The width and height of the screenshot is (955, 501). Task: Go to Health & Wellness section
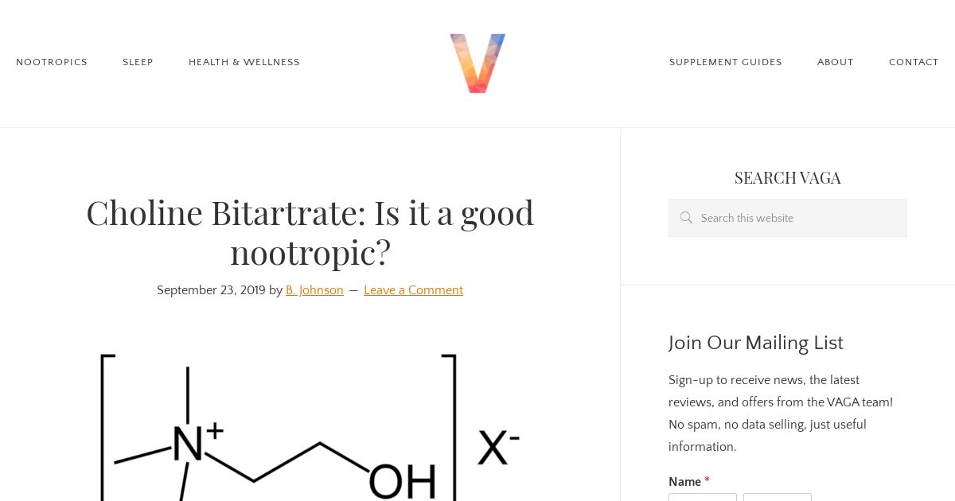tap(244, 62)
